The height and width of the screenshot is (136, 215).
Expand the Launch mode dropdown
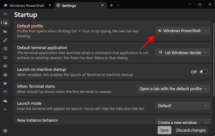coord(183,106)
